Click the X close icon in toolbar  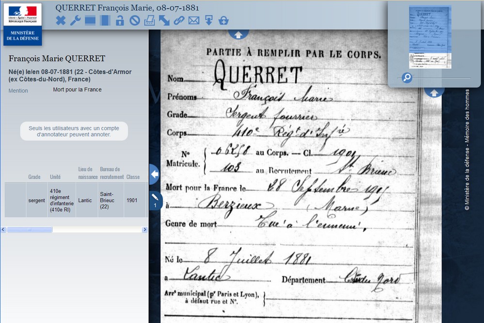point(61,20)
